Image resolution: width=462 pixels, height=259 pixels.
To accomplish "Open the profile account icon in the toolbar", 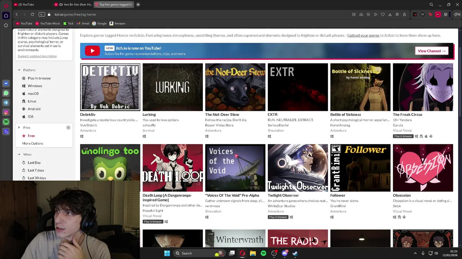I will click(x=404, y=14).
